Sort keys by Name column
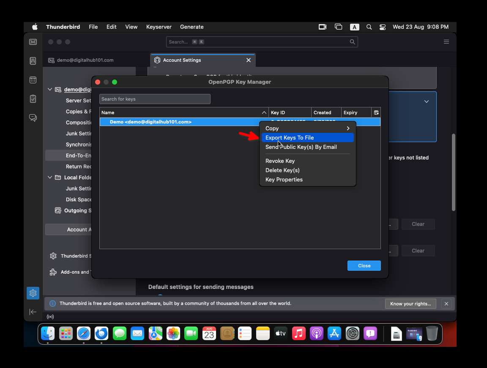487x368 pixels. 184,113
